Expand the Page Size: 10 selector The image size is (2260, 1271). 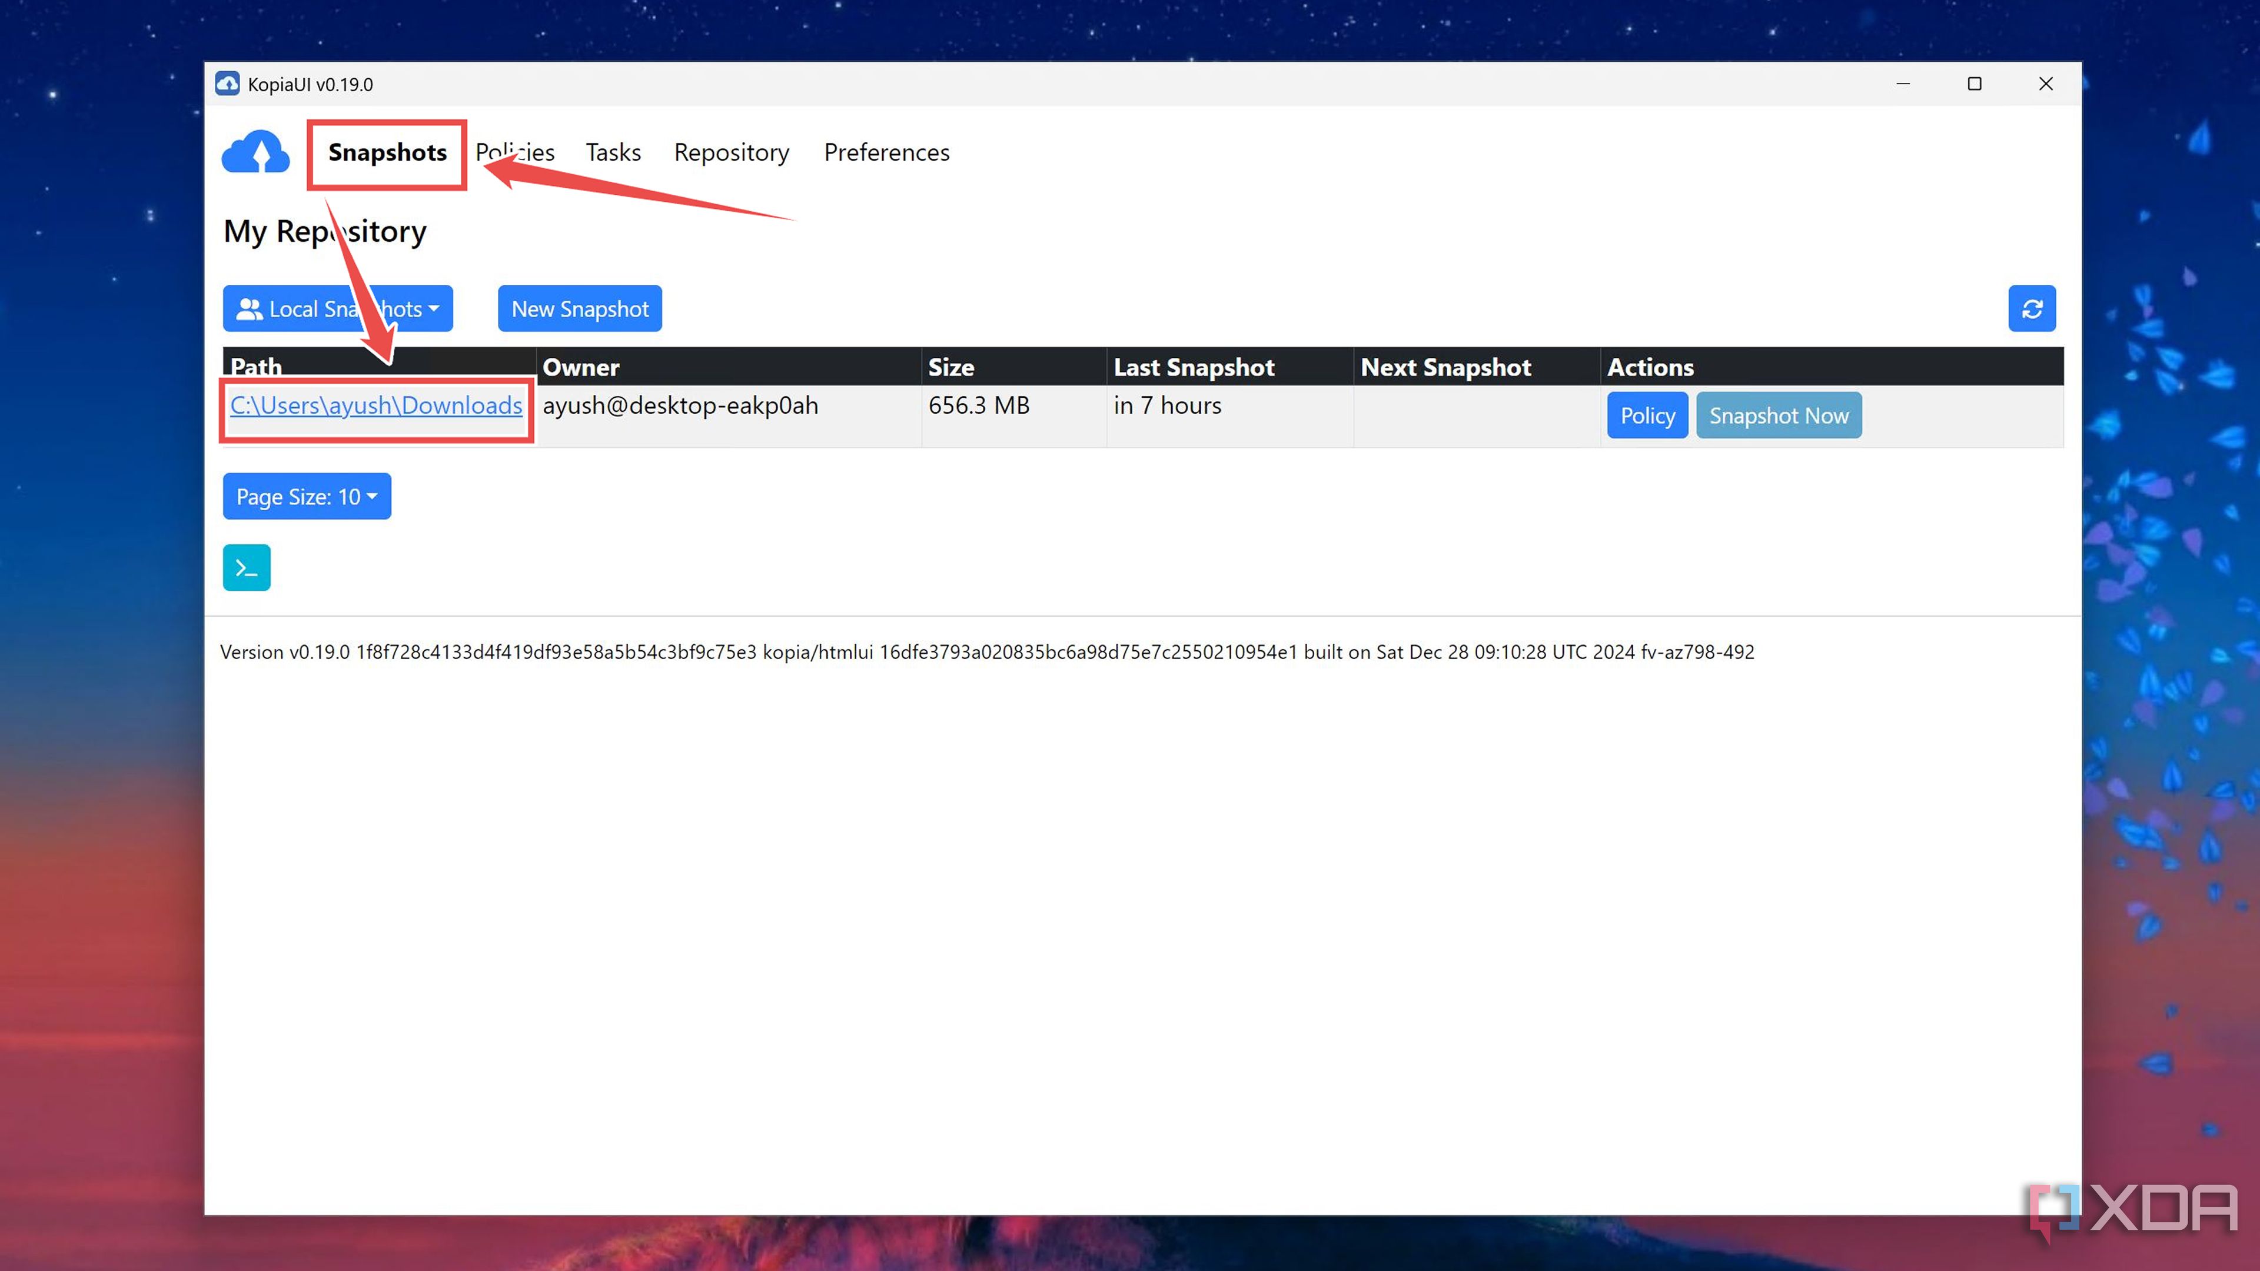coord(306,495)
